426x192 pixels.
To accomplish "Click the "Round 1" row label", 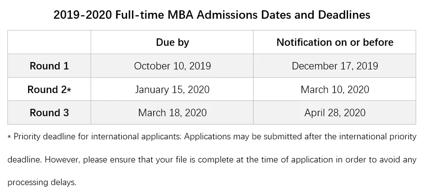I will click(49, 66).
